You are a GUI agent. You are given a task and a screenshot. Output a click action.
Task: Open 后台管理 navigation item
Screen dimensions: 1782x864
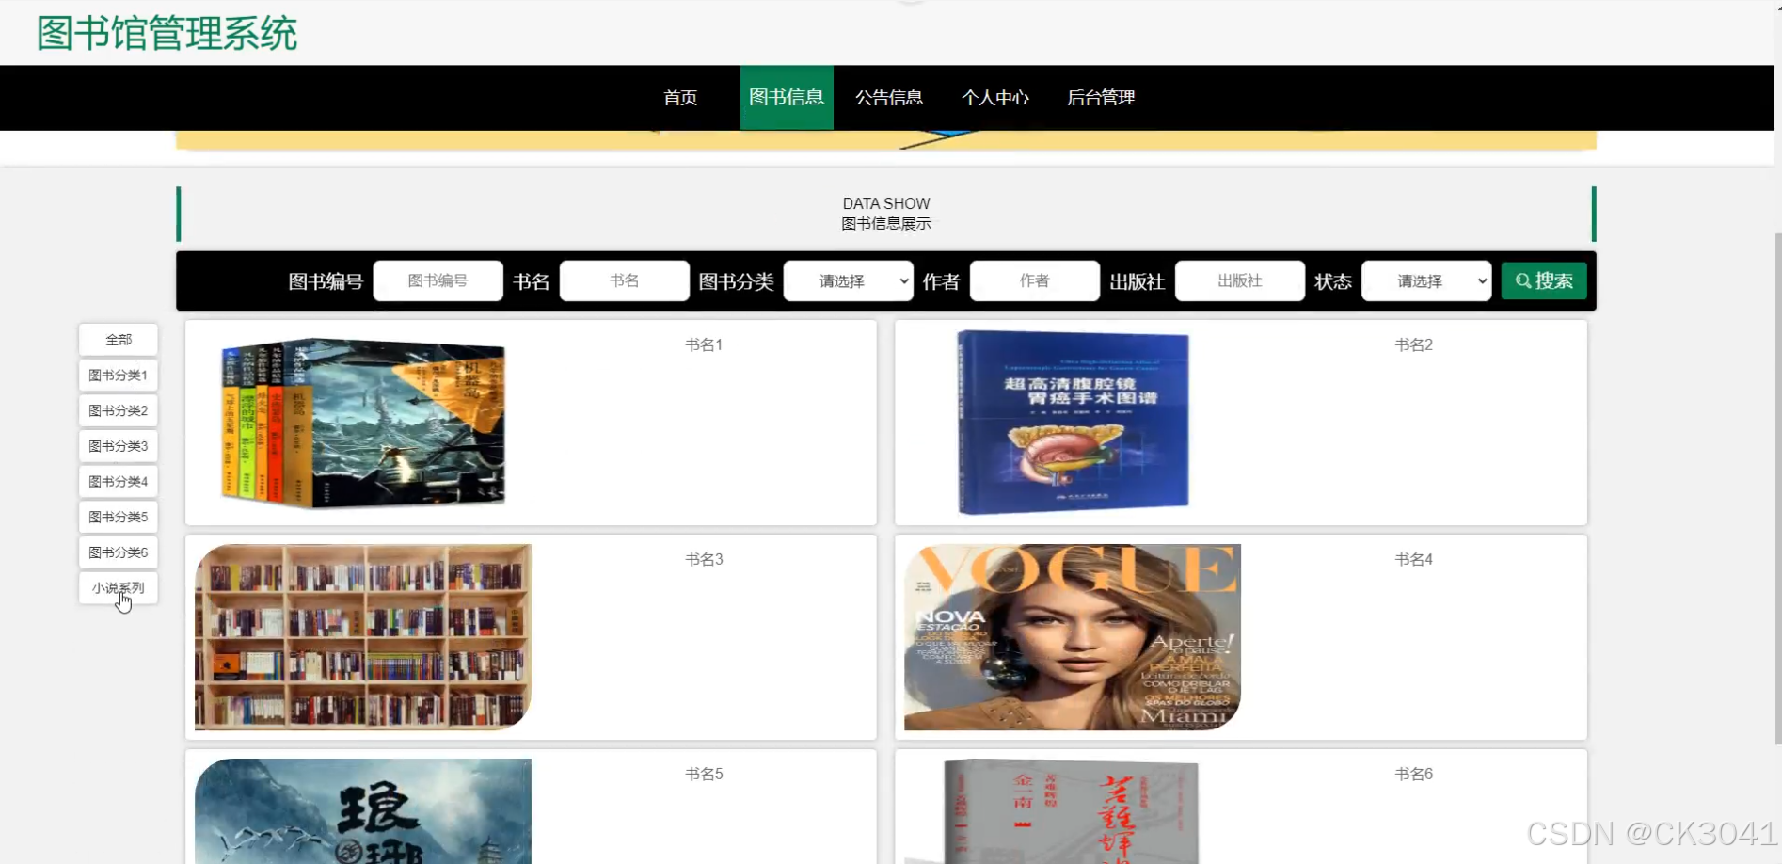1102,98
